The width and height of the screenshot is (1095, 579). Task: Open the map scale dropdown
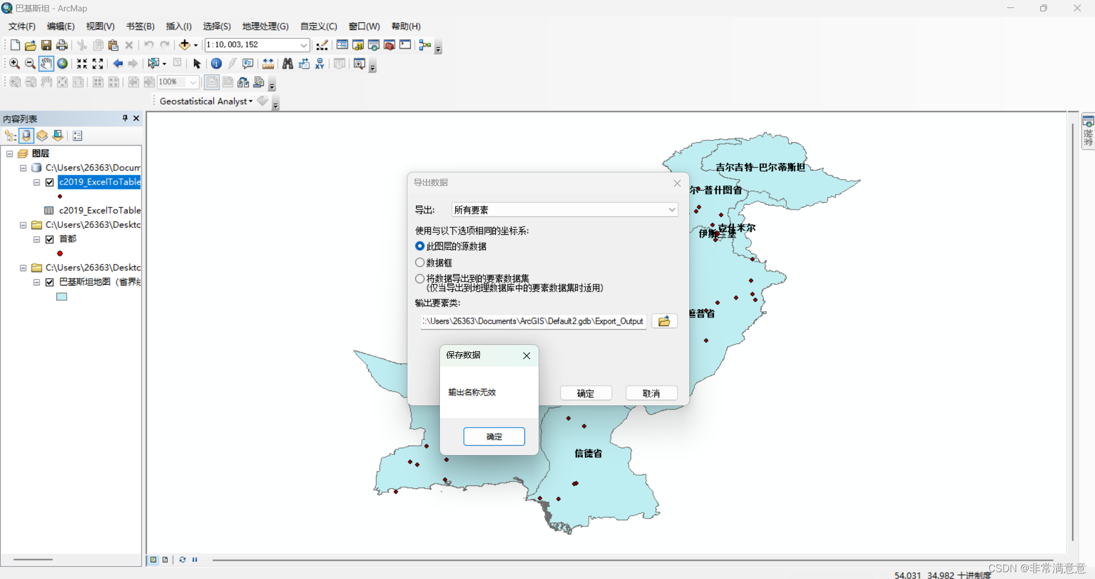pyautogui.click(x=304, y=45)
